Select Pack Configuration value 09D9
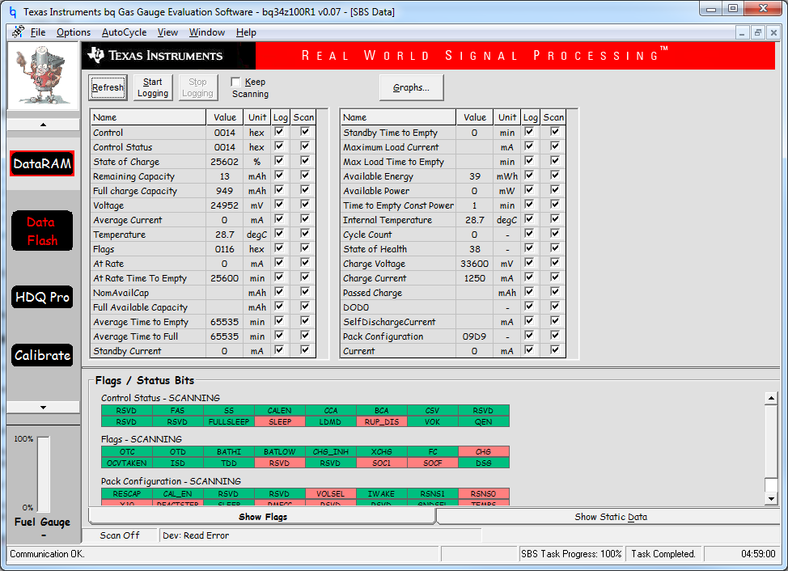The width and height of the screenshot is (788, 571). [474, 336]
